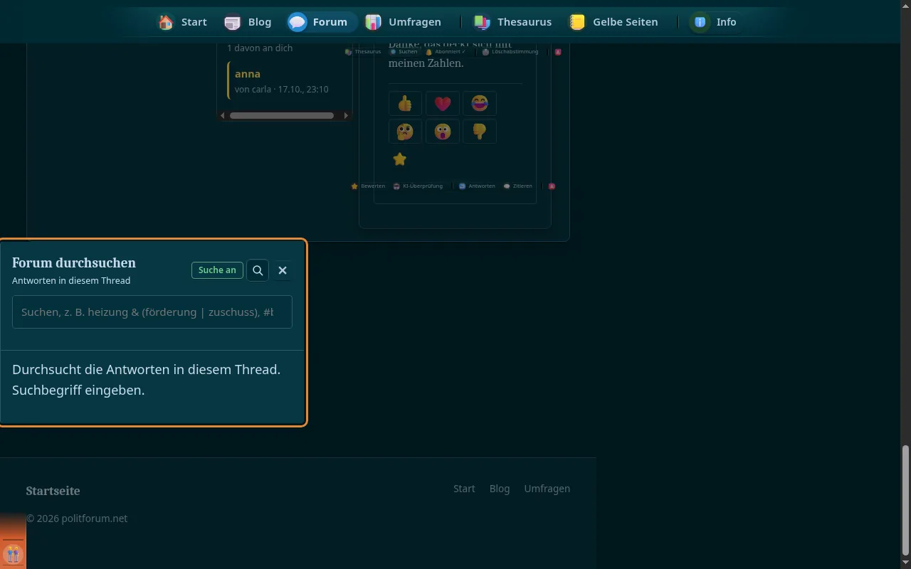911x569 pixels.
Task: Click Bewerten under the post
Action: click(x=368, y=186)
